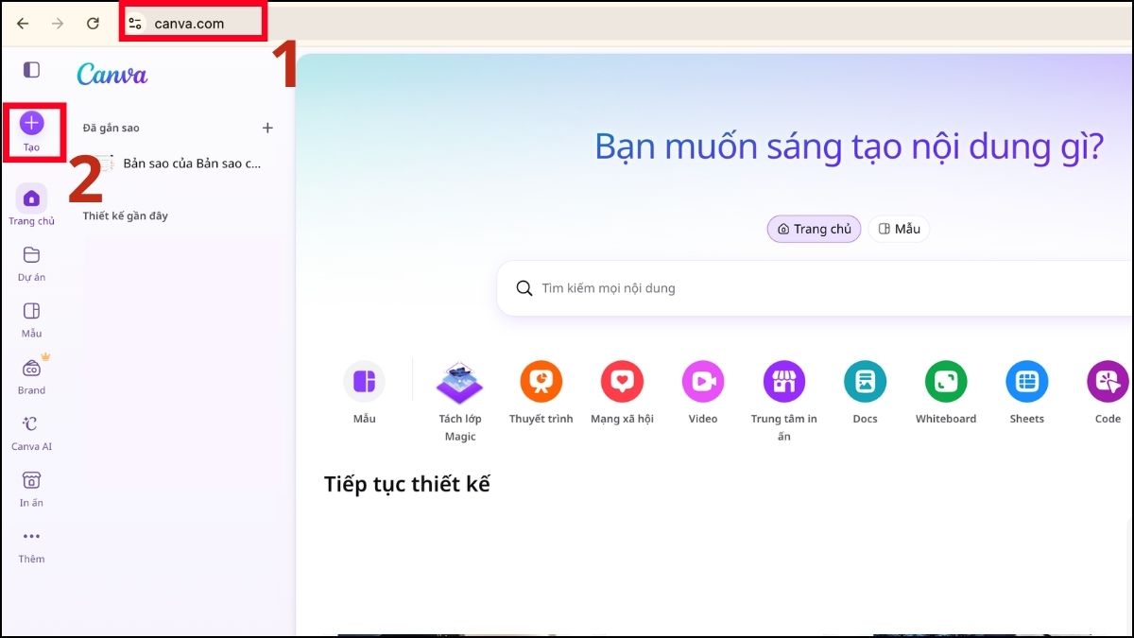Image resolution: width=1134 pixels, height=638 pixels.
Task: Click the Tìm kiếm mọi nội dung search field
Action: point(815,288)
